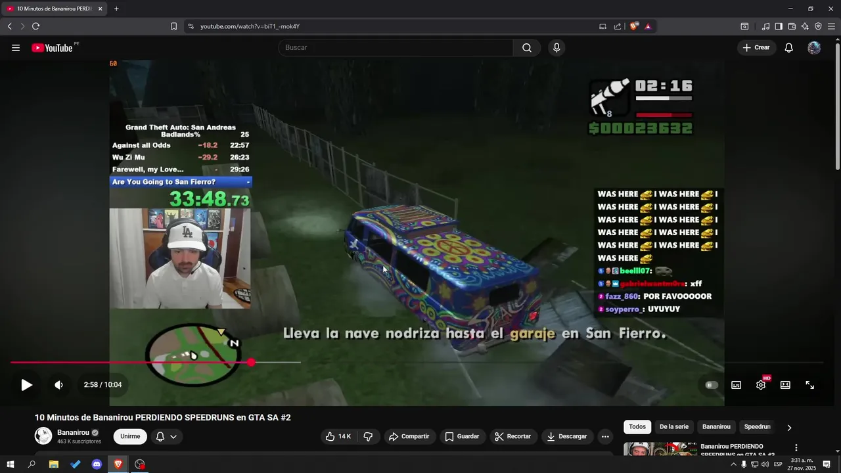Click the page vertical scrollbar
Screen dimensions: 841x473
837,105
